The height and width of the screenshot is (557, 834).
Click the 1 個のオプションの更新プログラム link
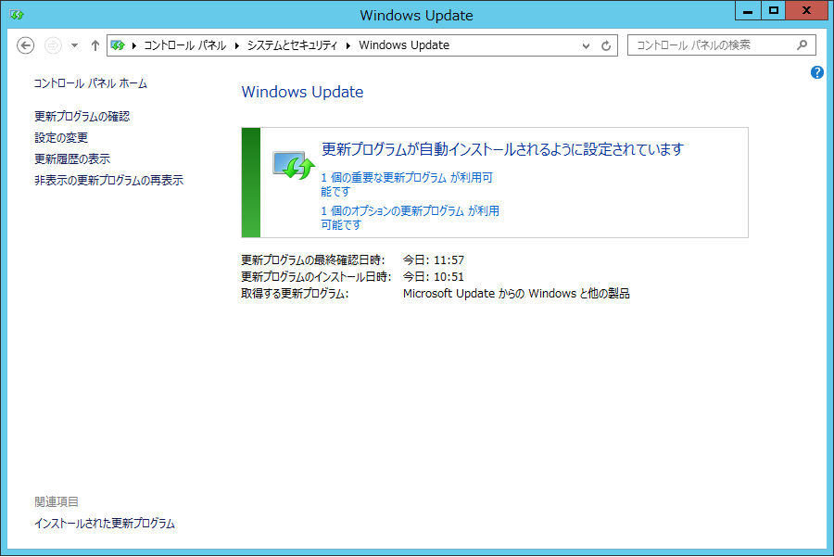(x=411, y=218)
